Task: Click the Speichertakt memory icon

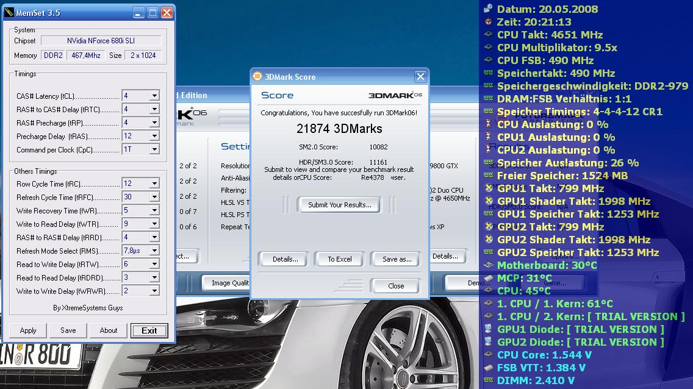Action: (x=488, y=73)
